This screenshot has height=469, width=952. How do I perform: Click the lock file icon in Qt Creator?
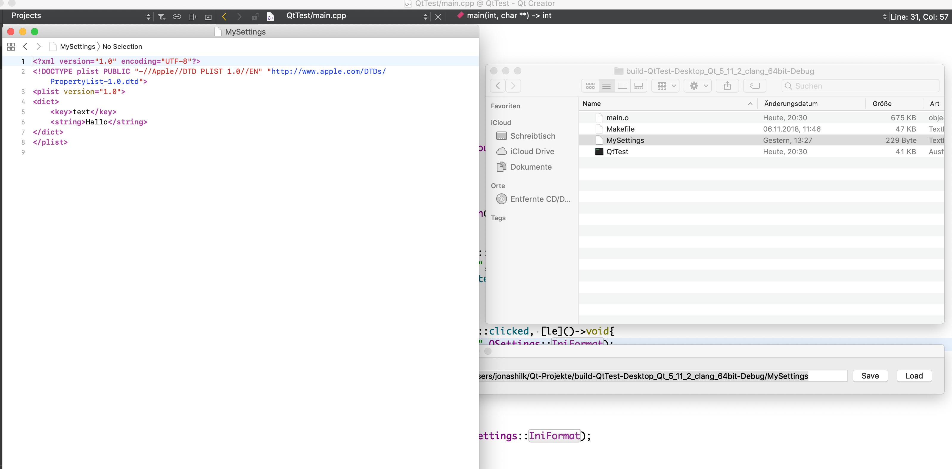point(255,17)
